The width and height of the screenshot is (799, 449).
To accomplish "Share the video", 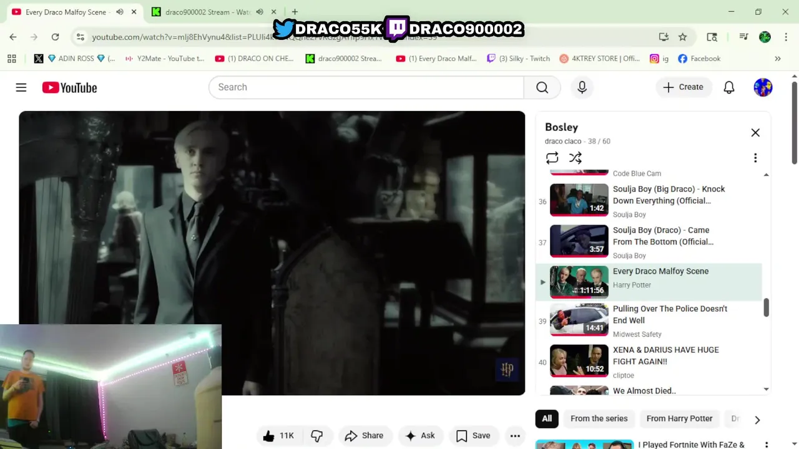I will coord(364,436).
